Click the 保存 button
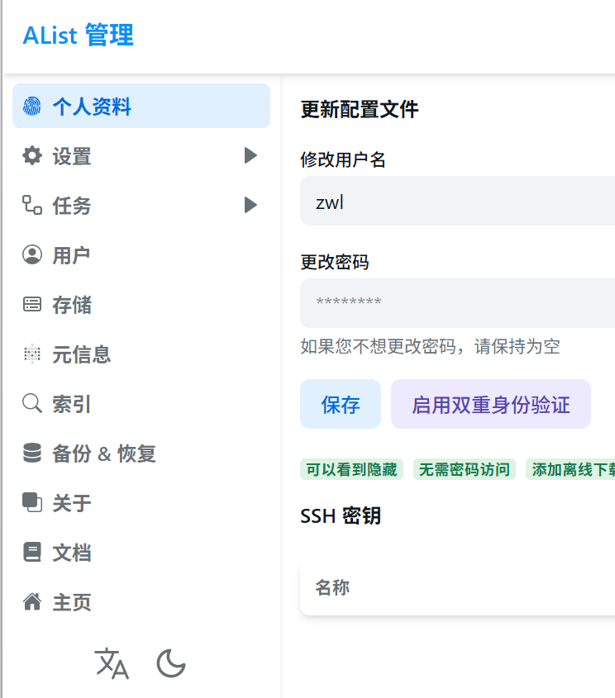The width and height of the screenshot is (615, 698). click(x=341, y=404)
